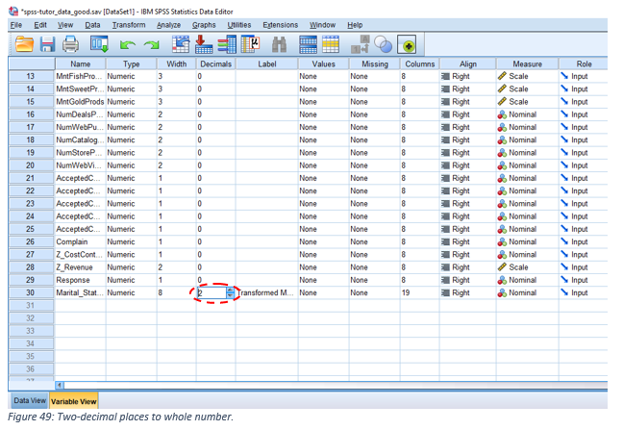Click the Decimals input field in row 30
This screenshot has width=623, height=430.
point(211,292)
